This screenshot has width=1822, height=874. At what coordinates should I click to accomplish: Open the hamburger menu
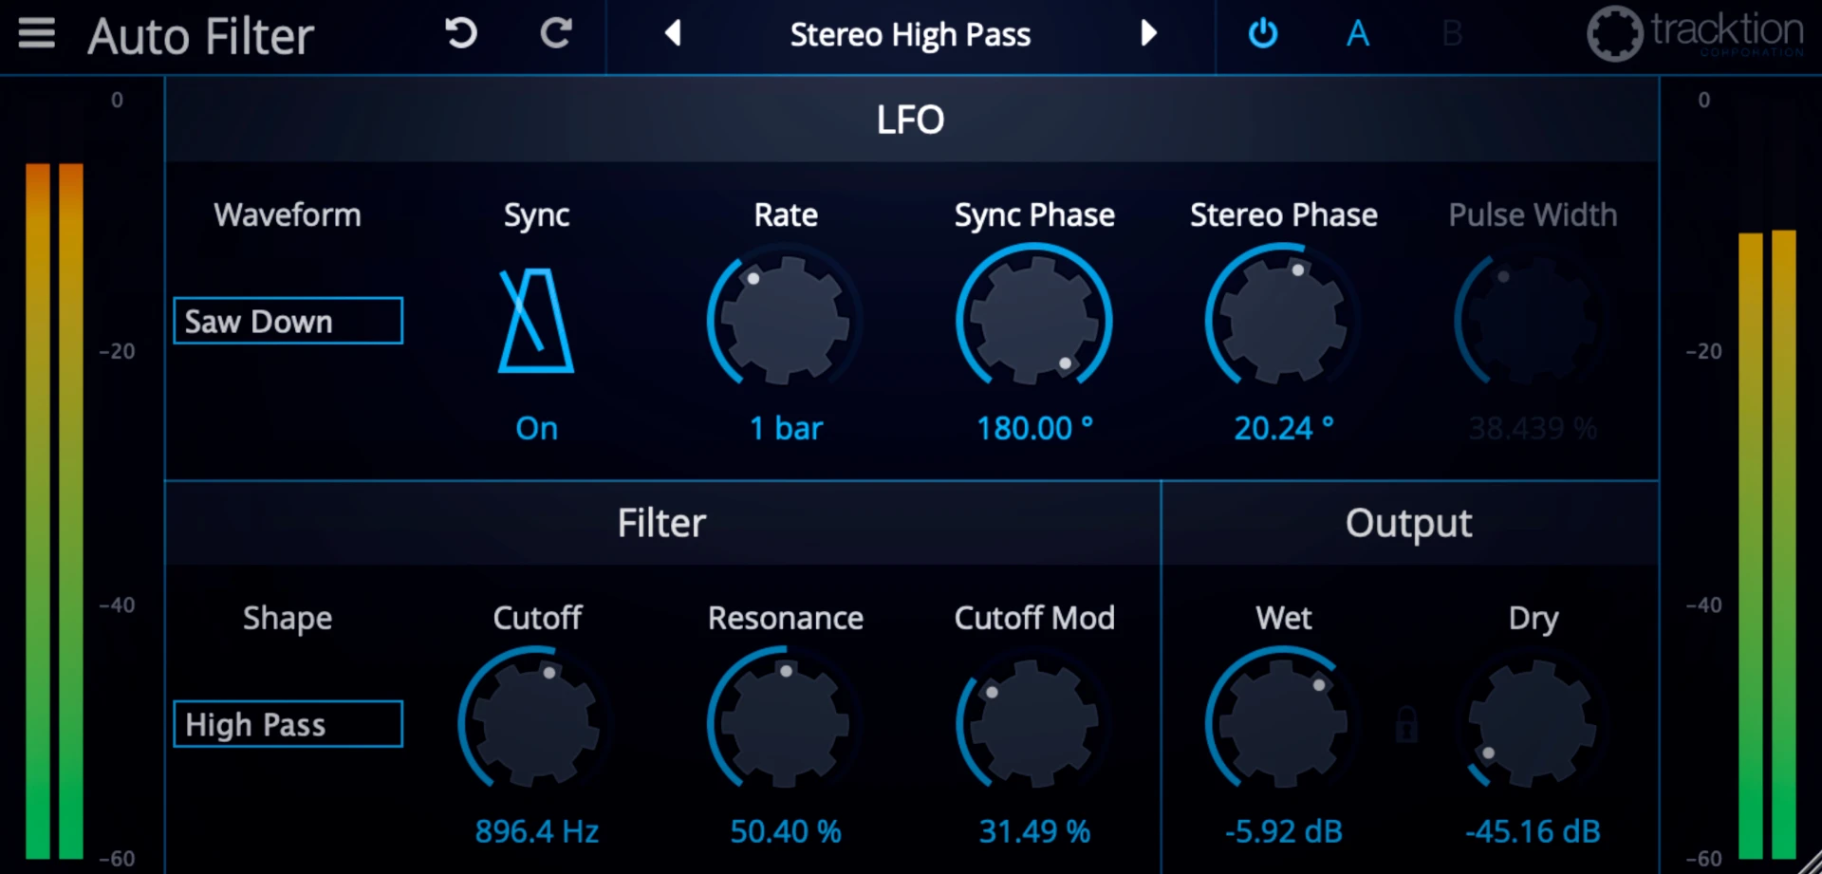point(37,34)
